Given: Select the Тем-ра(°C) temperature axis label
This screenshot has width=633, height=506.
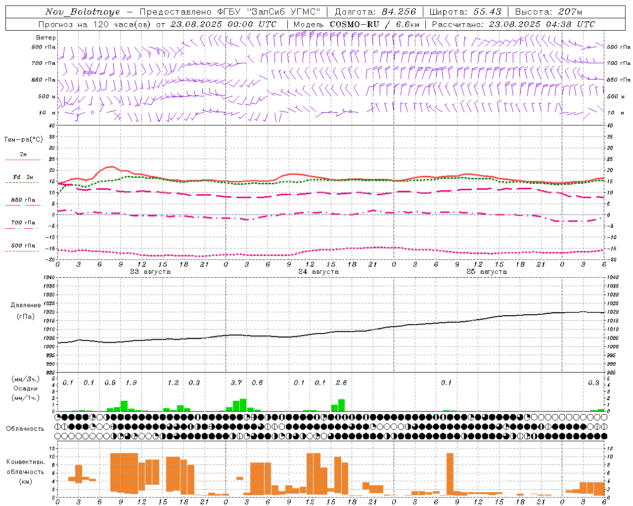Looking at the screenshot, I should tap(23, 140).
